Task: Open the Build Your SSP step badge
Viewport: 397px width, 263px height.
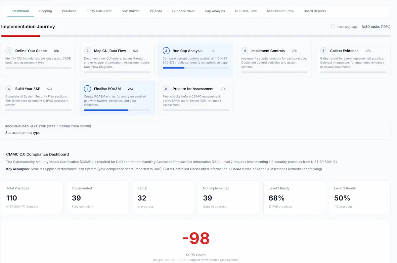Action: click(x=9, y=89)
